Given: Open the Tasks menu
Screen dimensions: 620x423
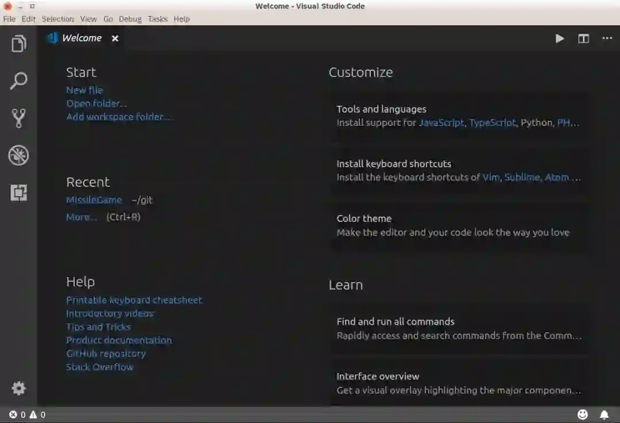Looking at the screenshot, I should click(x=157, y=19).
